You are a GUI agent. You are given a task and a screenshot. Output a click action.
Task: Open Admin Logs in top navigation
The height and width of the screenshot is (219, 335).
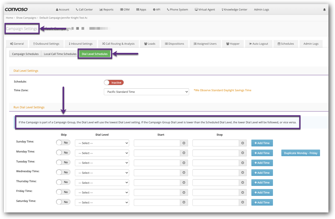pos(261,9)
